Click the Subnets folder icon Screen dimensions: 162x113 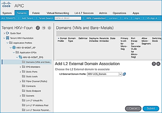click(24, 96)
